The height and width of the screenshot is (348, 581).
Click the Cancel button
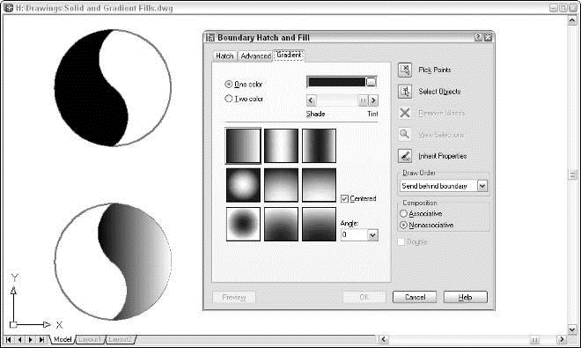pos(415,297)
